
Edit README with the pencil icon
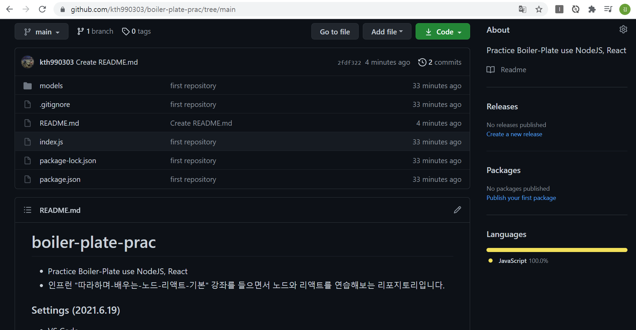coord(457,210)
